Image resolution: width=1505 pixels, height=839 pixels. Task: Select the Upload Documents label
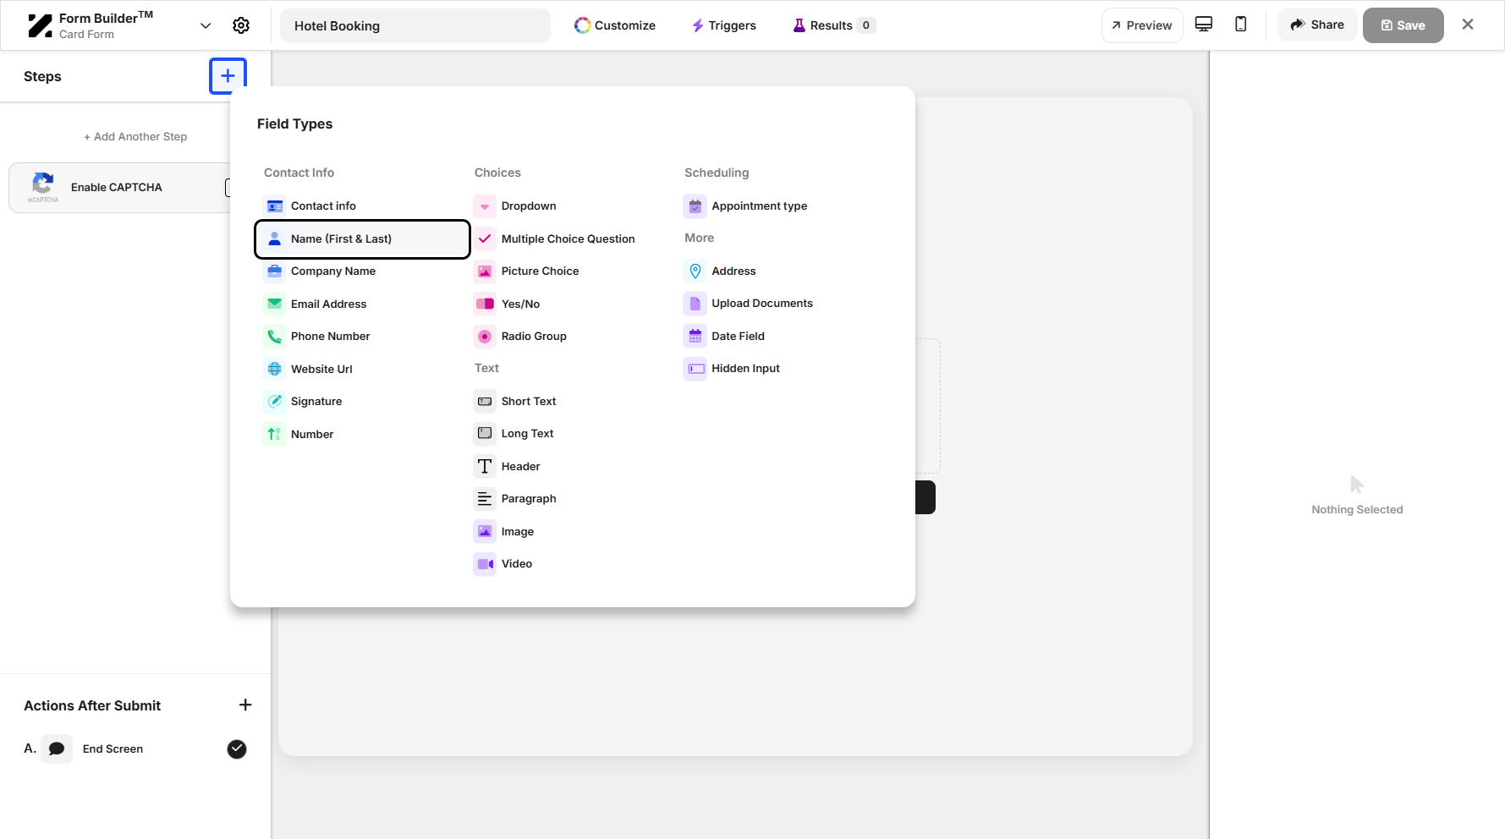(x=762, y=303)
